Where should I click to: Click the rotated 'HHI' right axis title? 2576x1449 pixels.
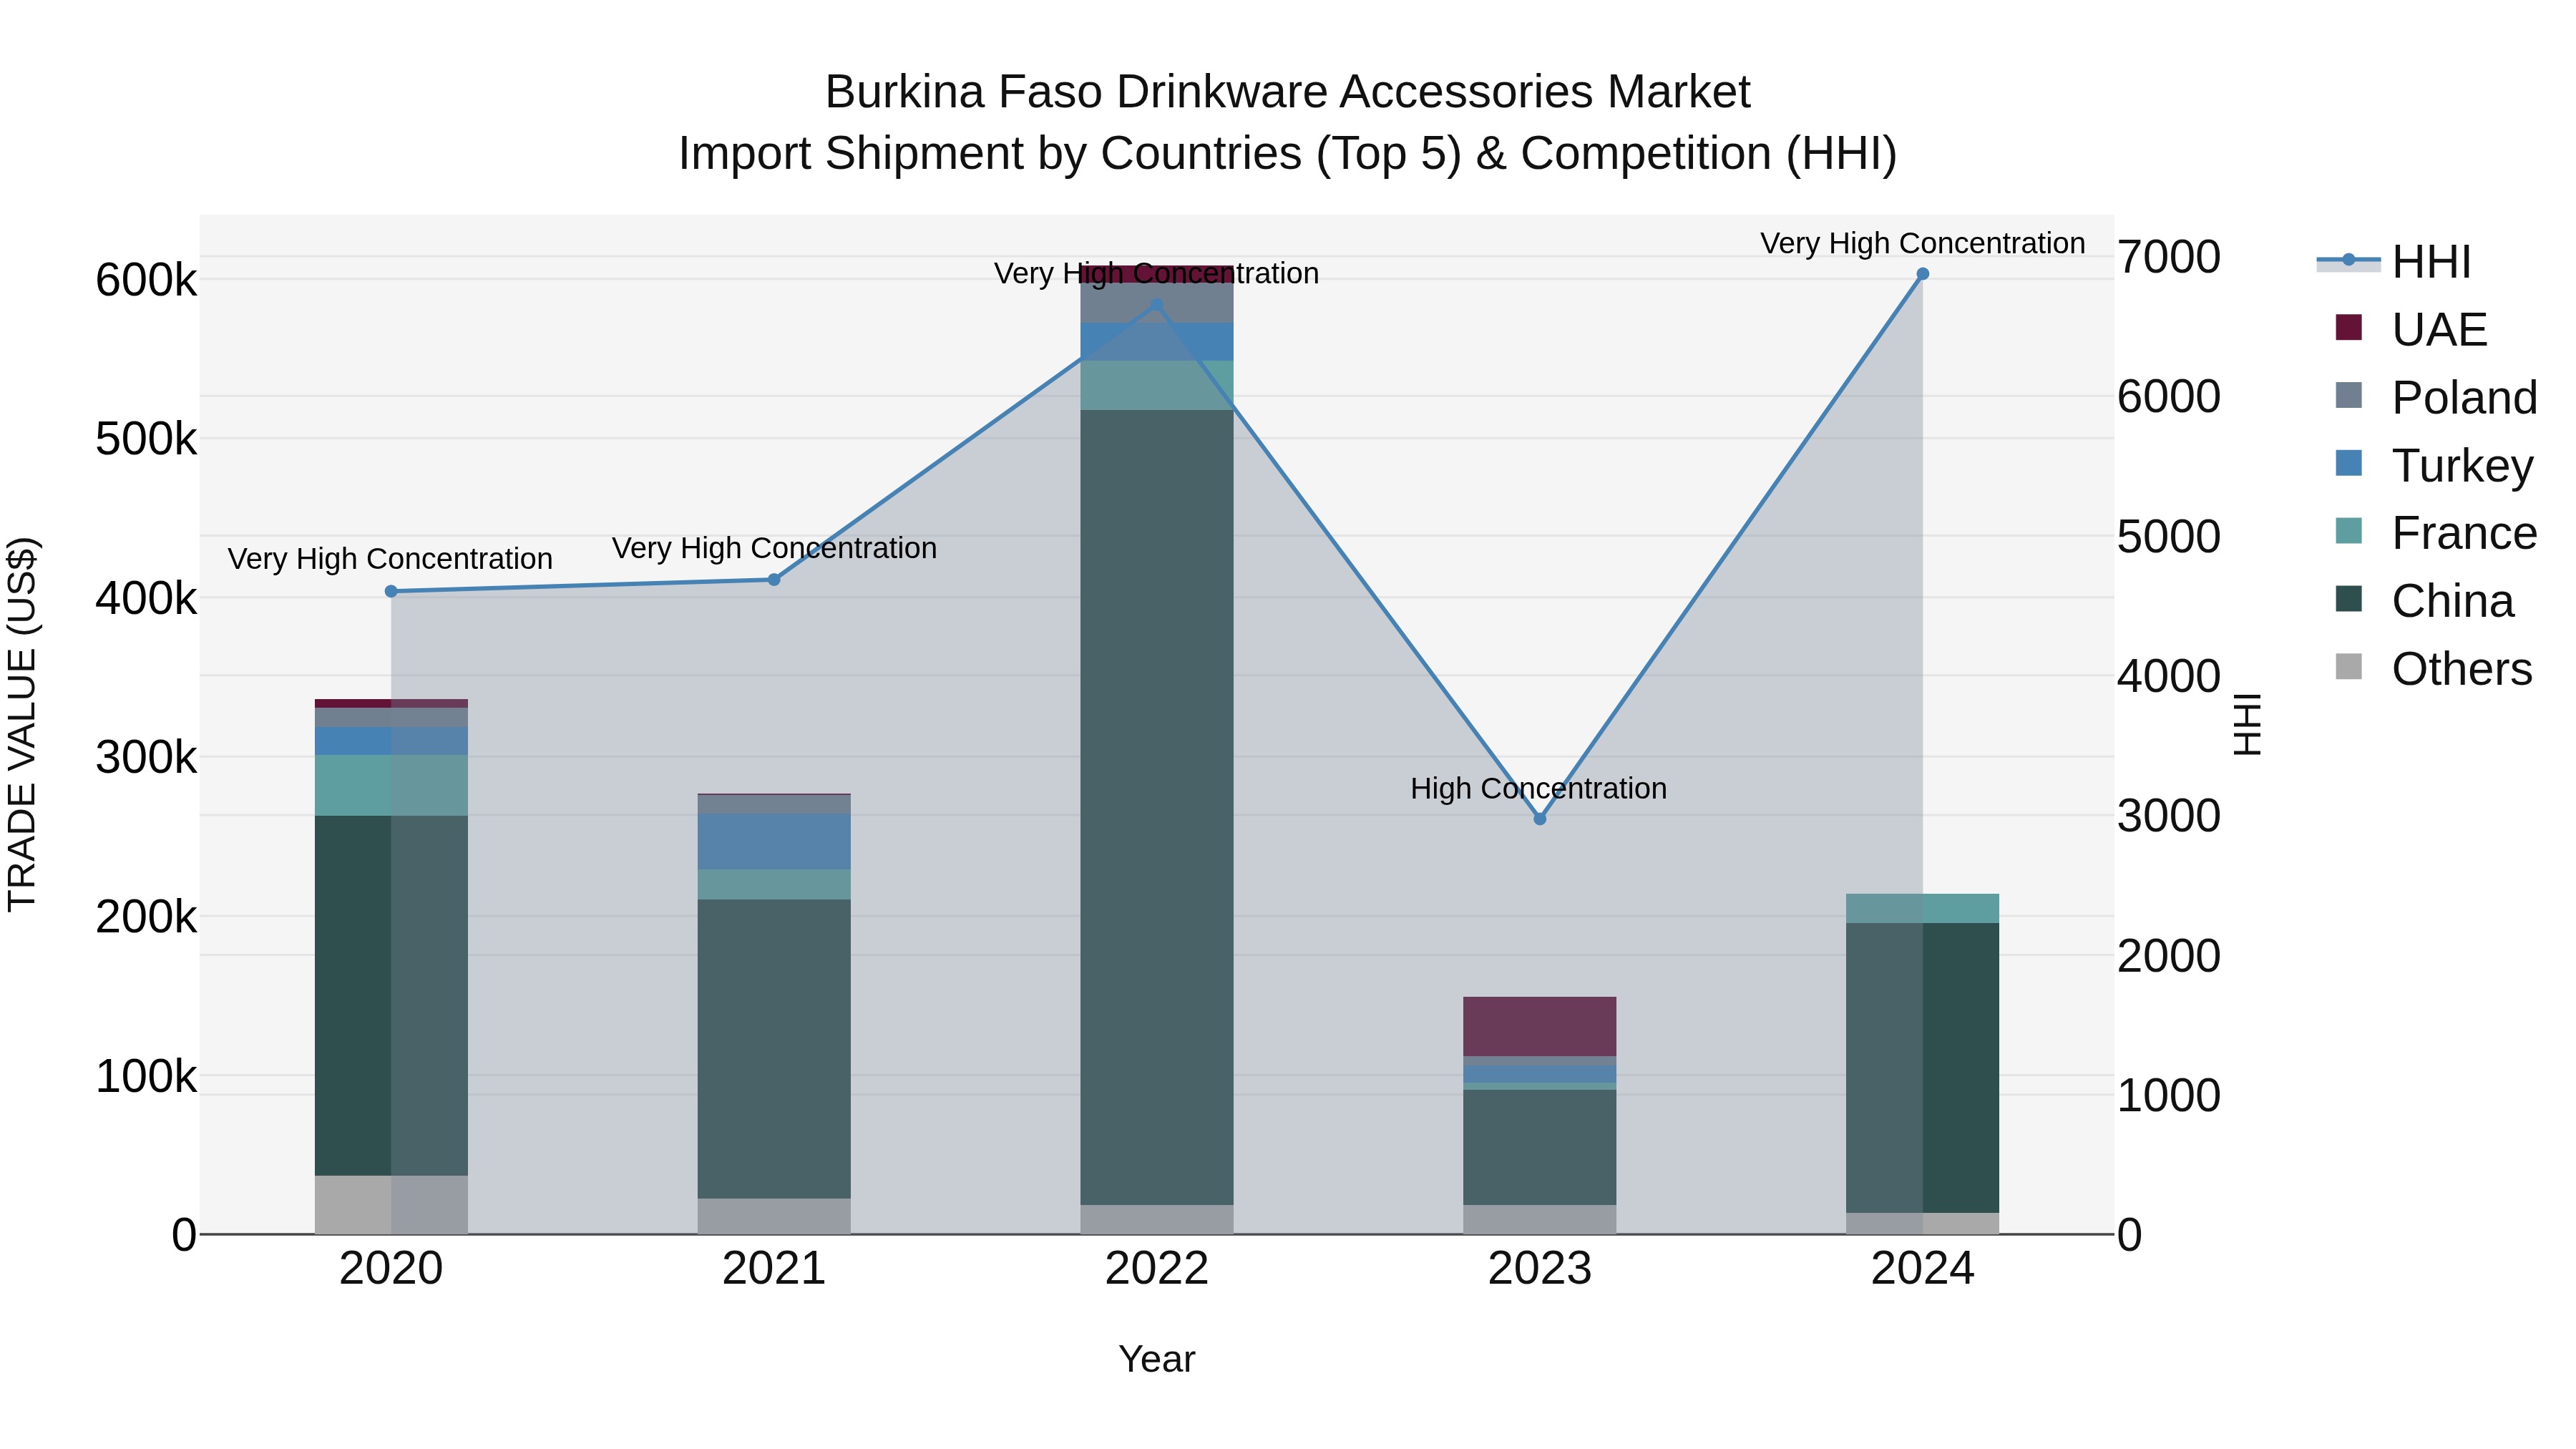coord(2247,724)
